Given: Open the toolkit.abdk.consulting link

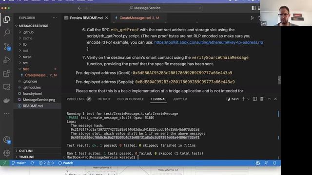Looking at the screenshot, I should (209, 42).
